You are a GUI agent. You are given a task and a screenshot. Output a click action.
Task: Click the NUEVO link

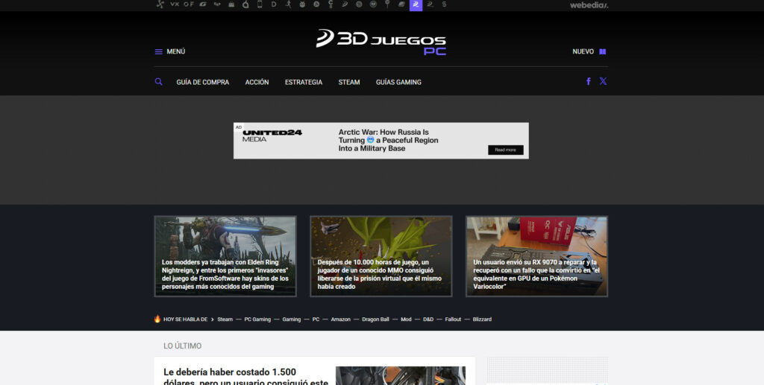[x=583, y=51]
